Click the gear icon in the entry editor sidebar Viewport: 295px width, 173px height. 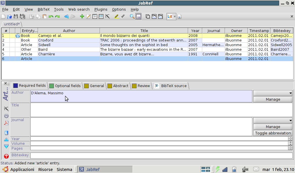click(x=6, y=116)
